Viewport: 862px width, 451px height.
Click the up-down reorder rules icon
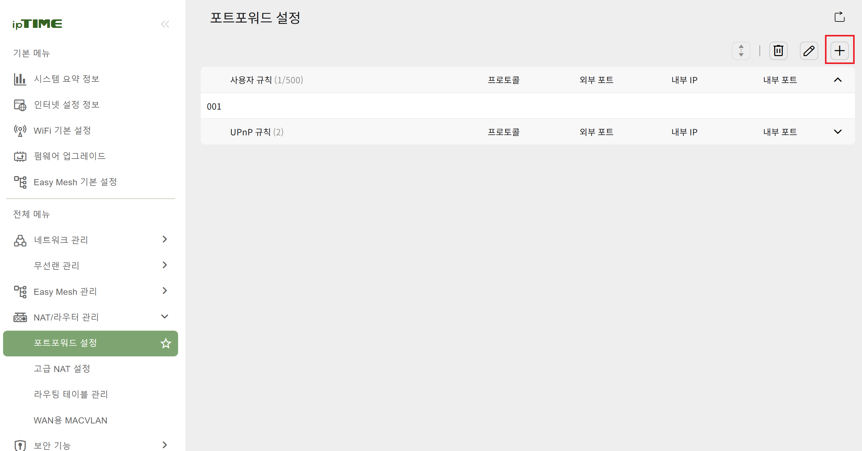tap(741, 51)
